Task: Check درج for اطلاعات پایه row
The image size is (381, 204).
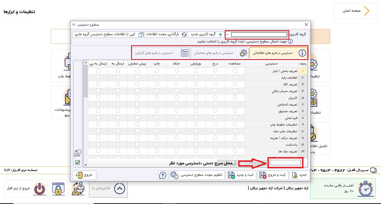Action: [215, 77]
